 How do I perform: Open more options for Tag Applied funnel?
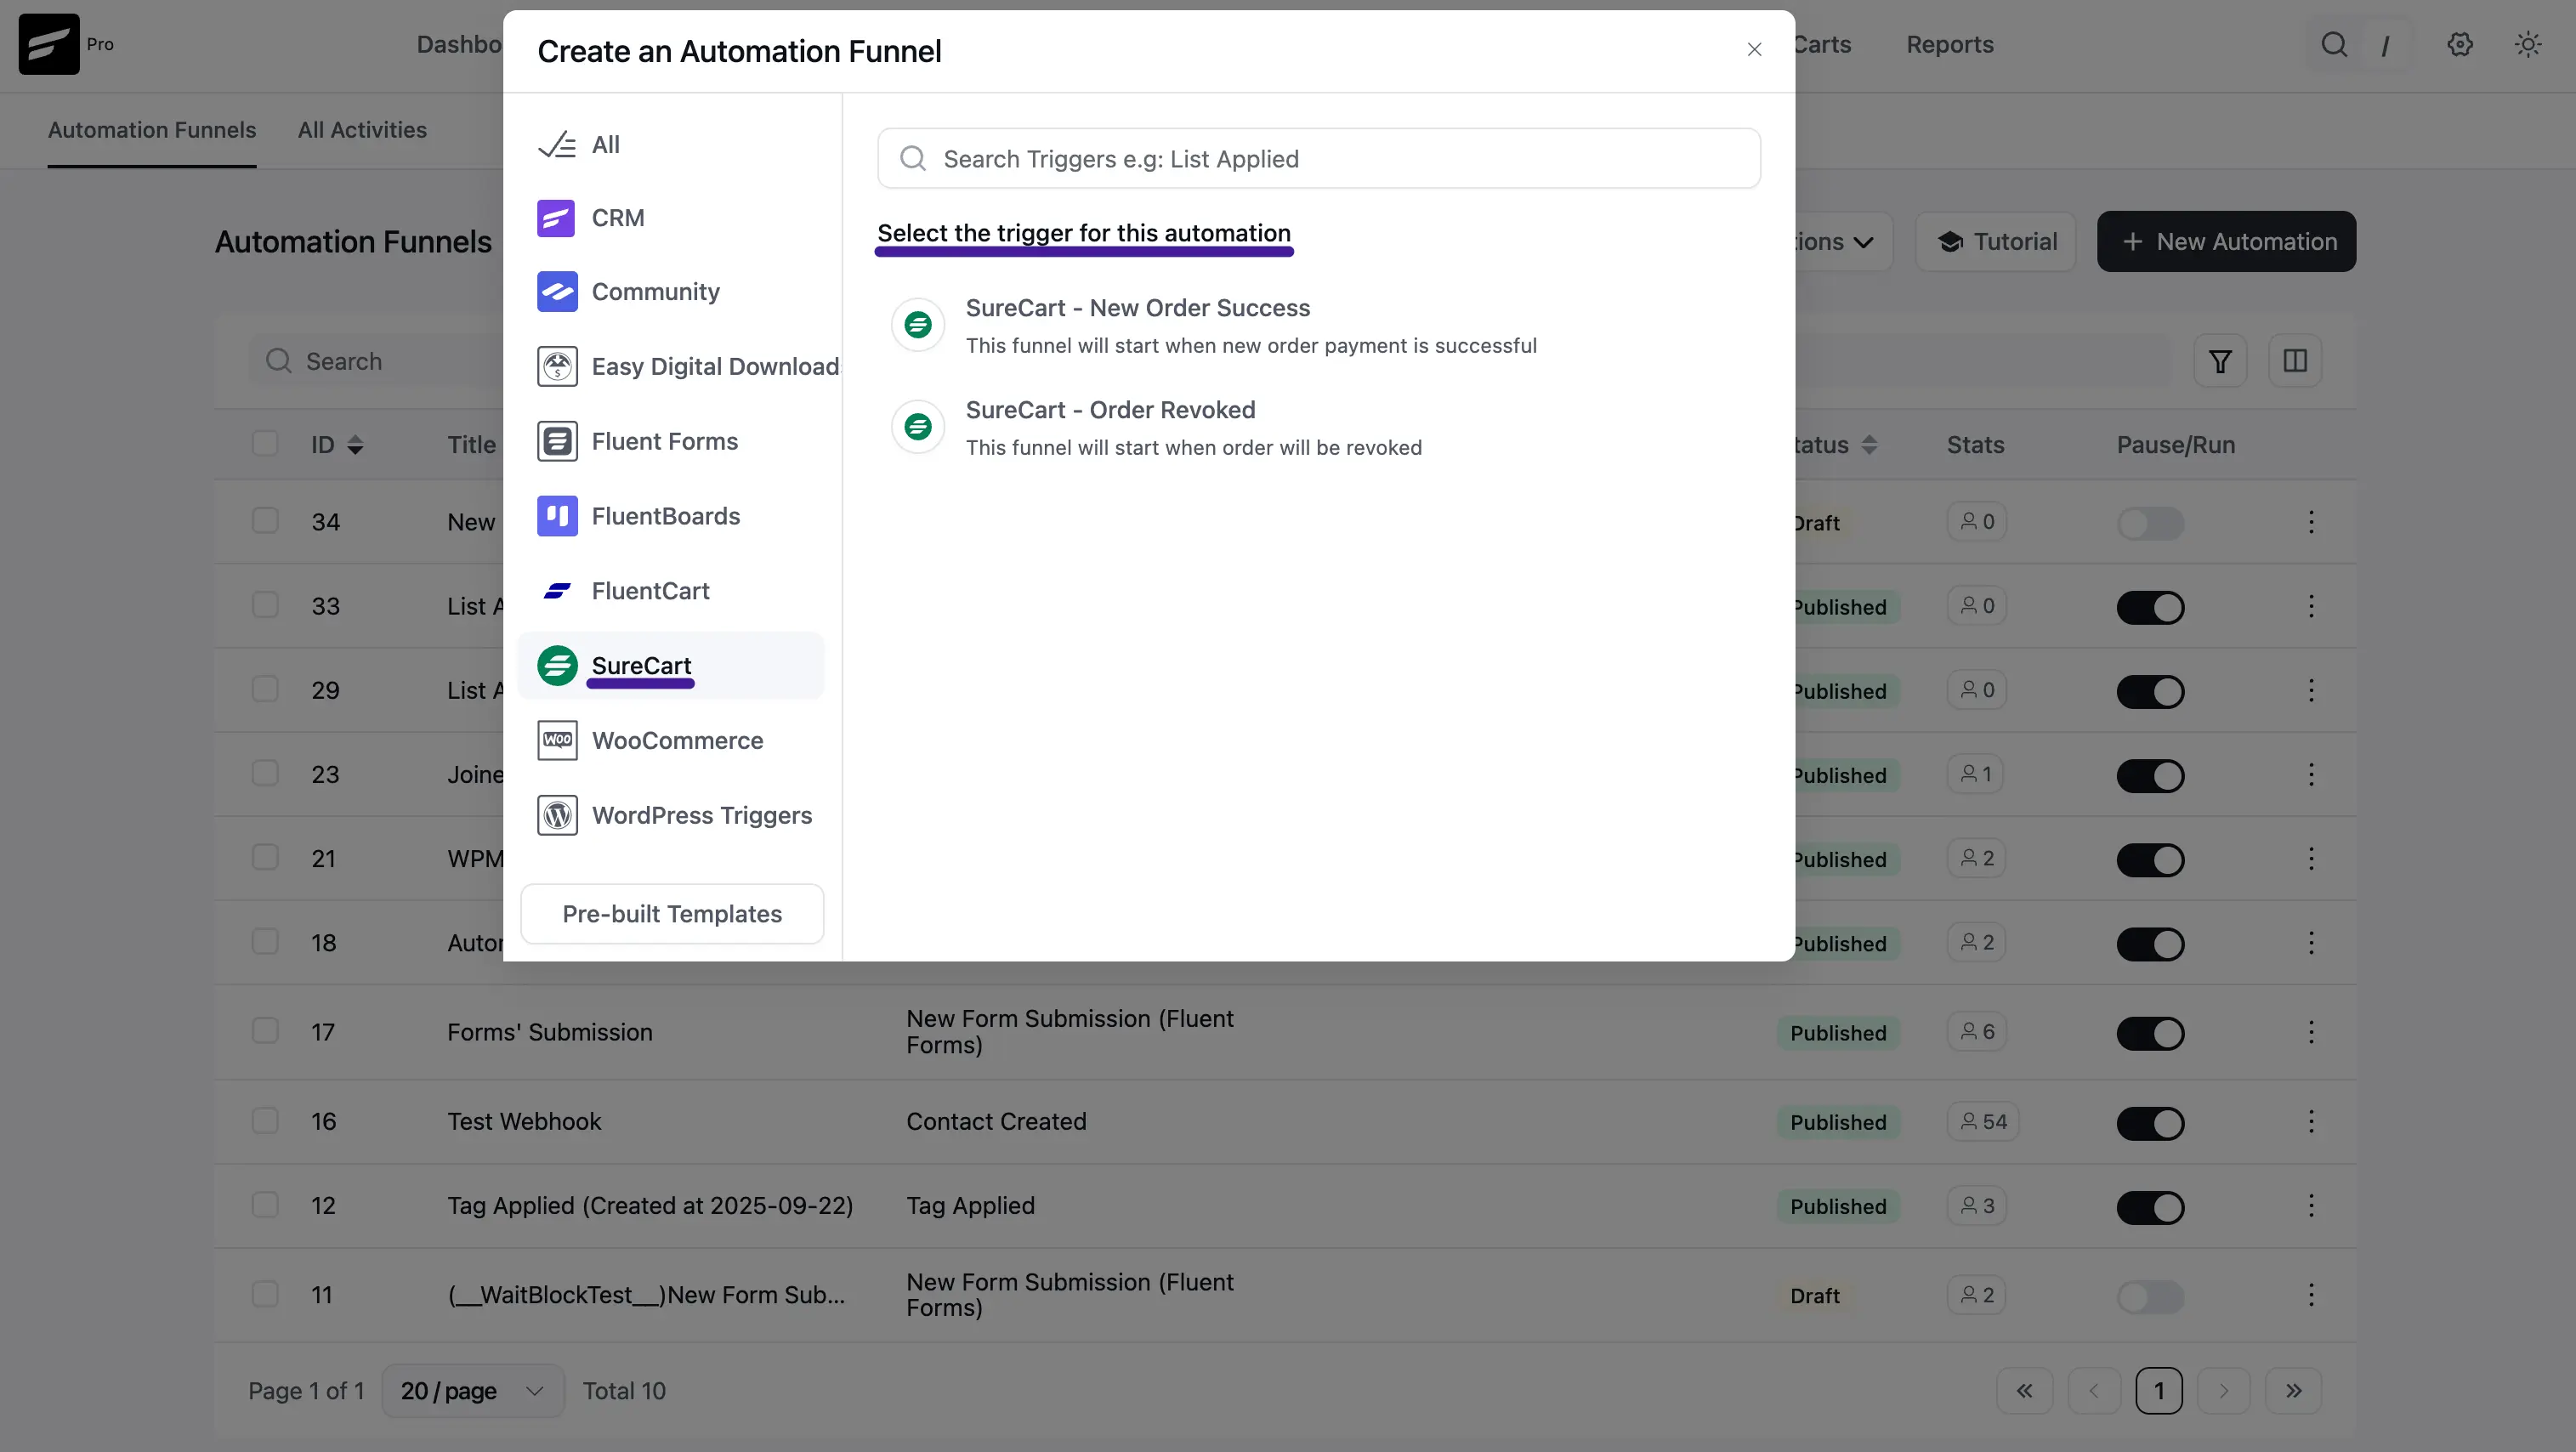(x=2311, y=1206)
